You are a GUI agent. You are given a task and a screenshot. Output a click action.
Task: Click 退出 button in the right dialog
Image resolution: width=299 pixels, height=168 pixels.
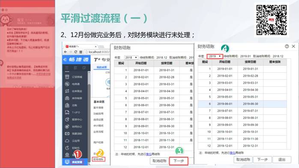tap(281, 159)
